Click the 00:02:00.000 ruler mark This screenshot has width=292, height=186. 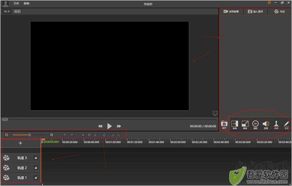pos(178,142)
